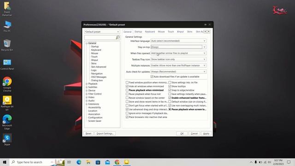Viewport: 295px width, 166px height.
Task: Open Microsoft Store taskbar icon
Action: pos(98,162)
